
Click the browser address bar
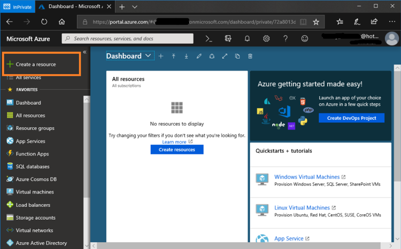click(x=194, y=22)
